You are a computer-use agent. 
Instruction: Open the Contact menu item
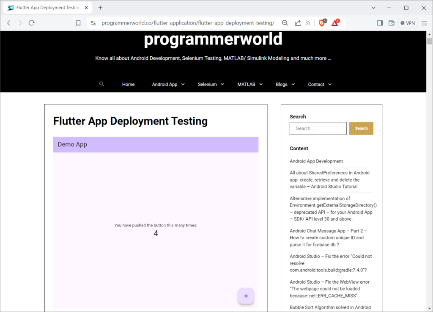click(x=316, y=84)
